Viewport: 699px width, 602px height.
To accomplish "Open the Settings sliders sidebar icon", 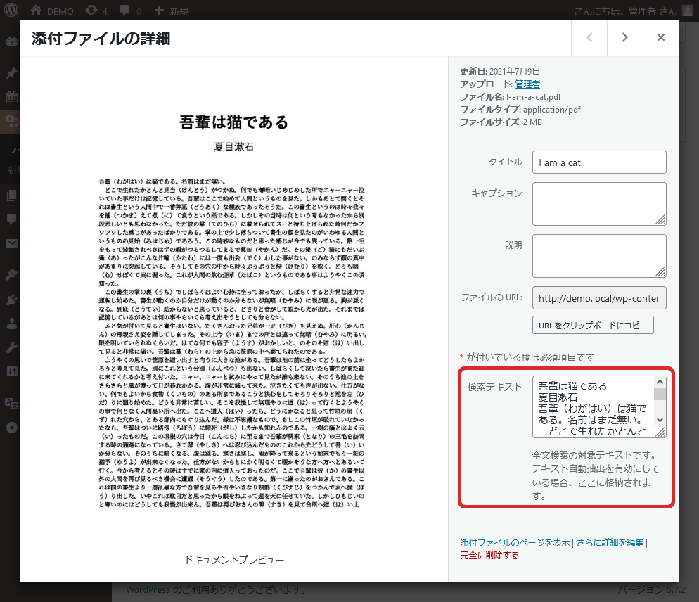I will (x=12, y=371).
